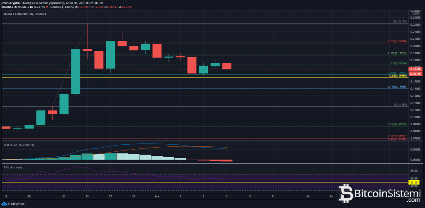Click the jesusscryptos author name

pyautogui.click(x=11, y=2)
